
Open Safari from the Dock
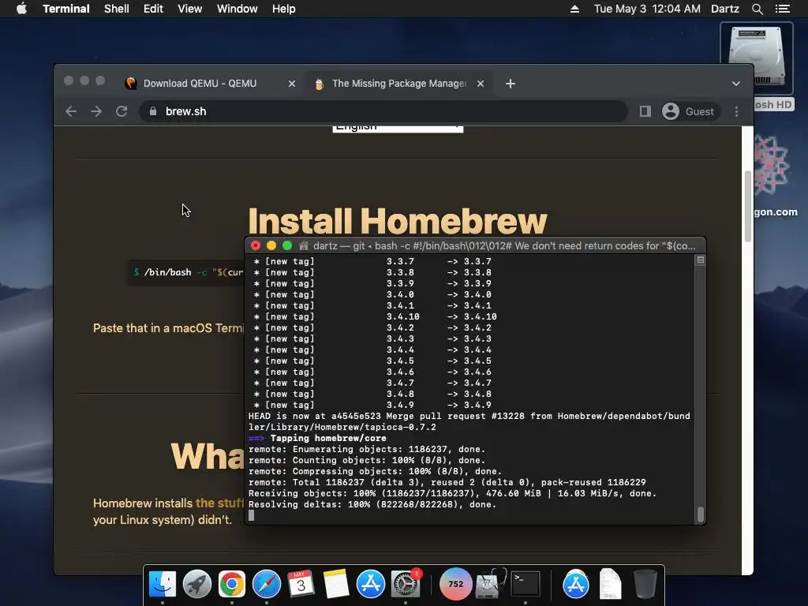pos(267,584)
